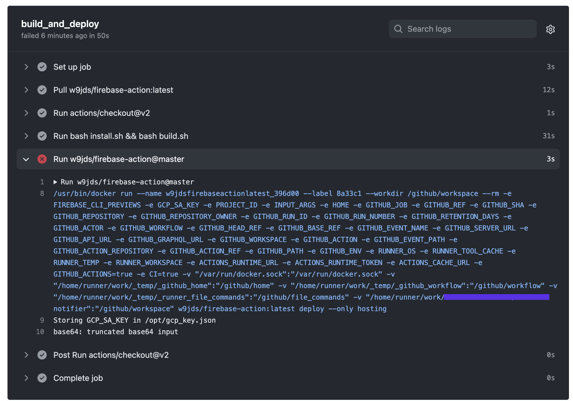573x401 pixels.
Task: Expand the Set up job step
Action: 26,67
